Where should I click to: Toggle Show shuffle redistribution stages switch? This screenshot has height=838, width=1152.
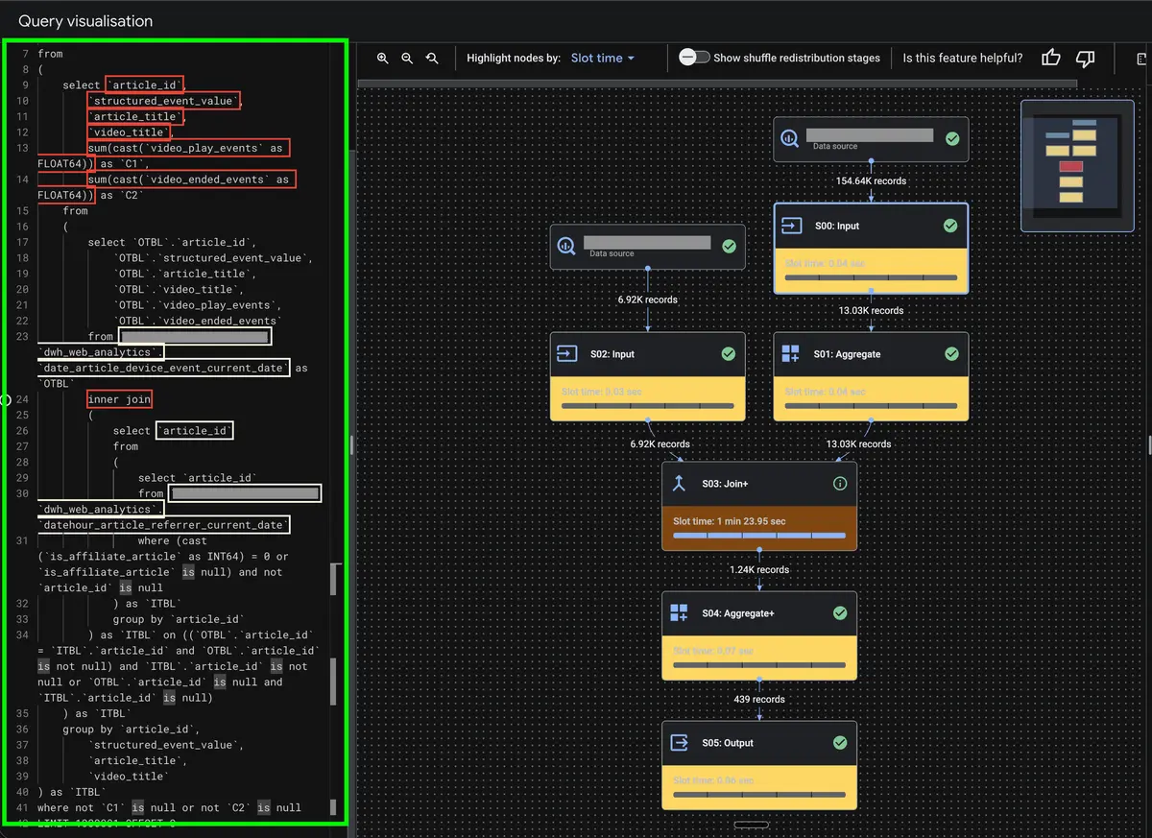tap(693, 58)
